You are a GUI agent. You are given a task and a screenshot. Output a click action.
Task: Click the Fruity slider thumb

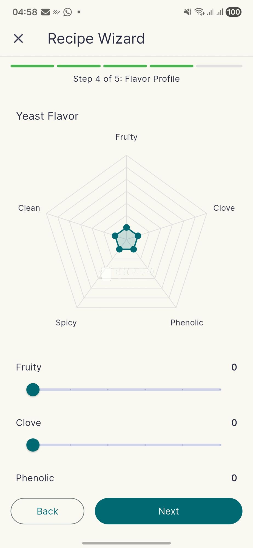(x=33, y=390)
